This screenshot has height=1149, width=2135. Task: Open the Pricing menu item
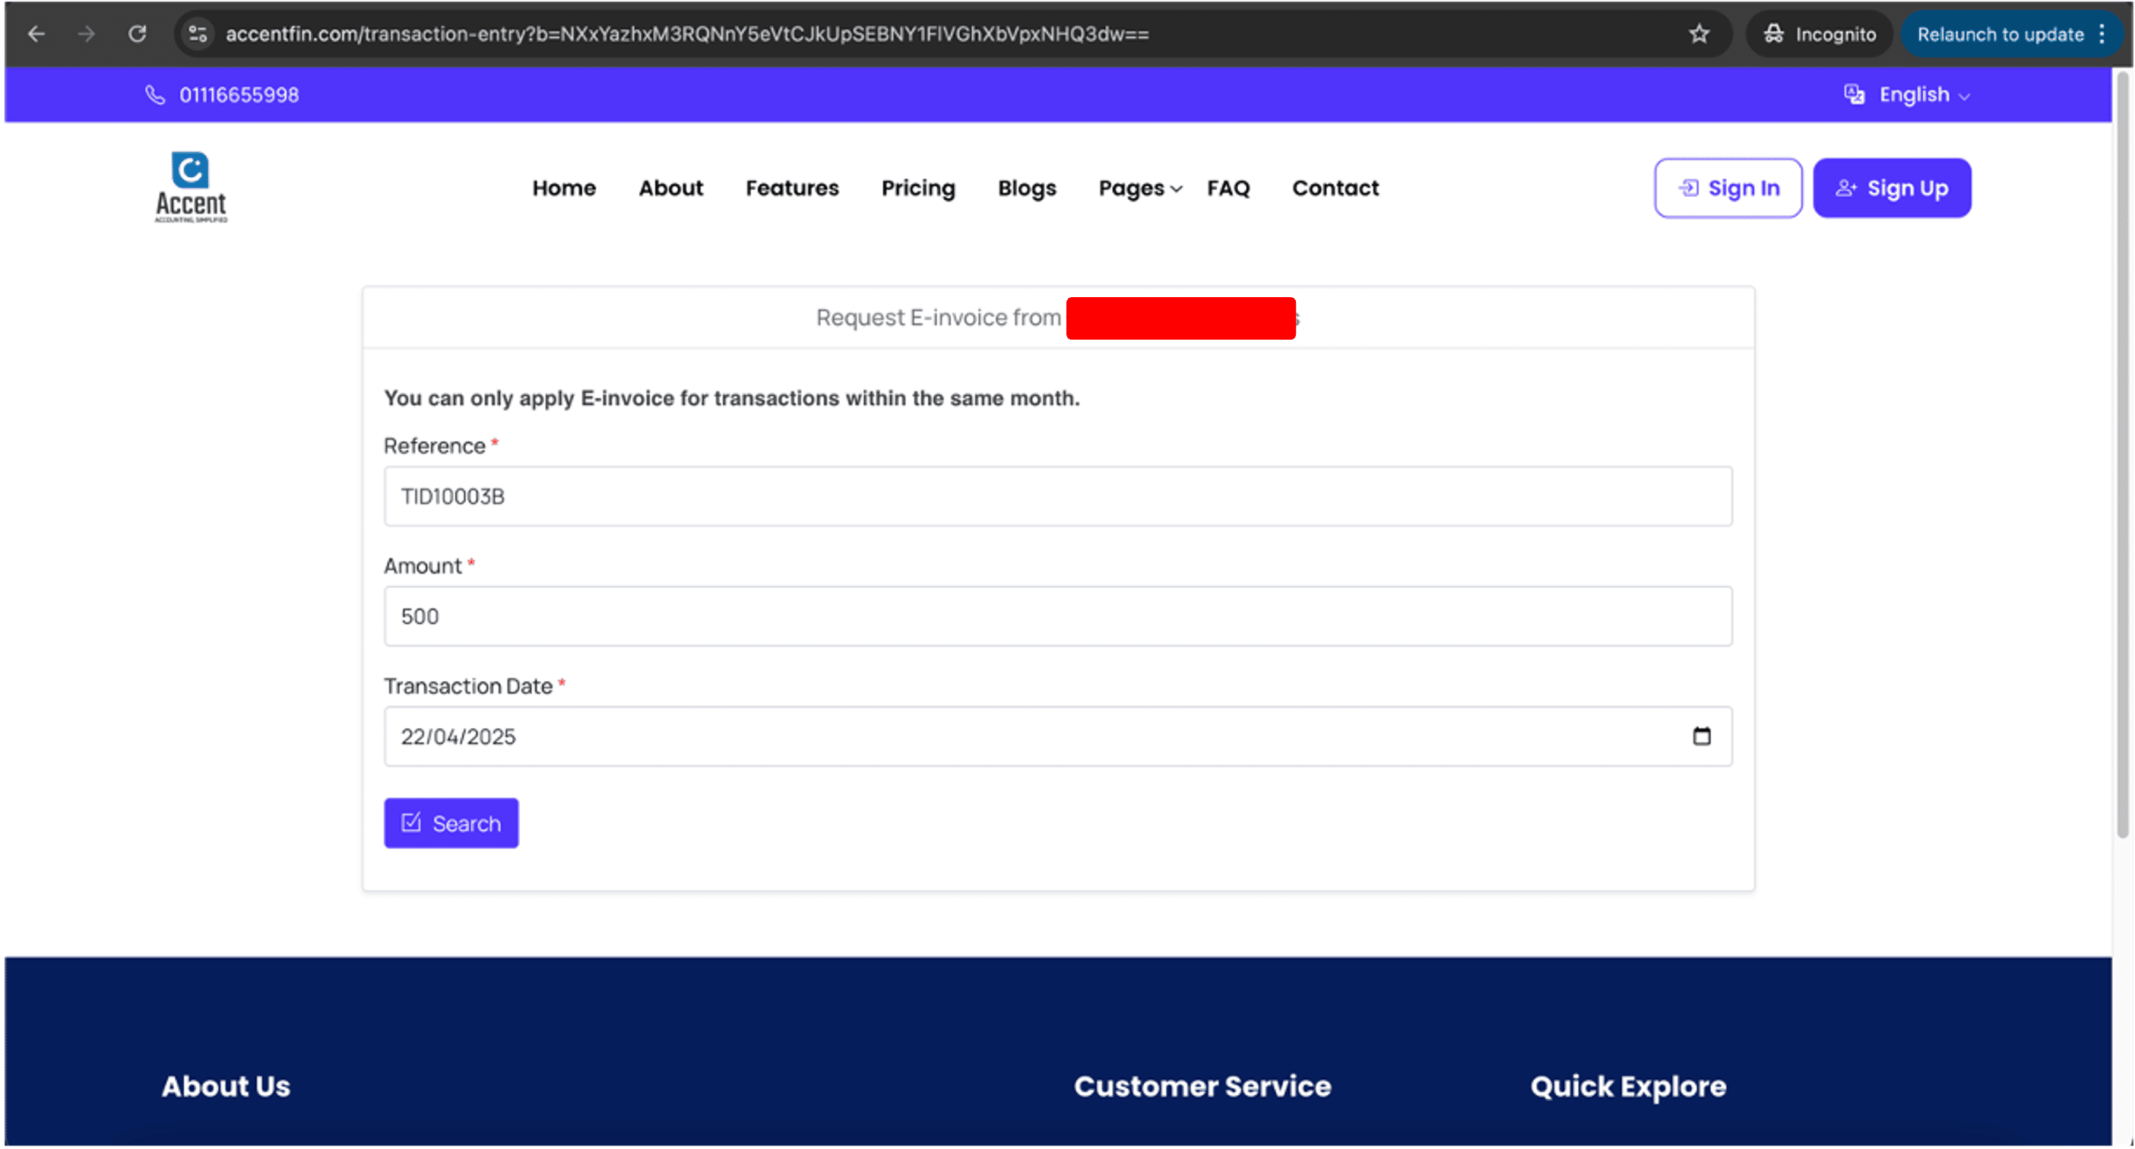tap(917, 188)
